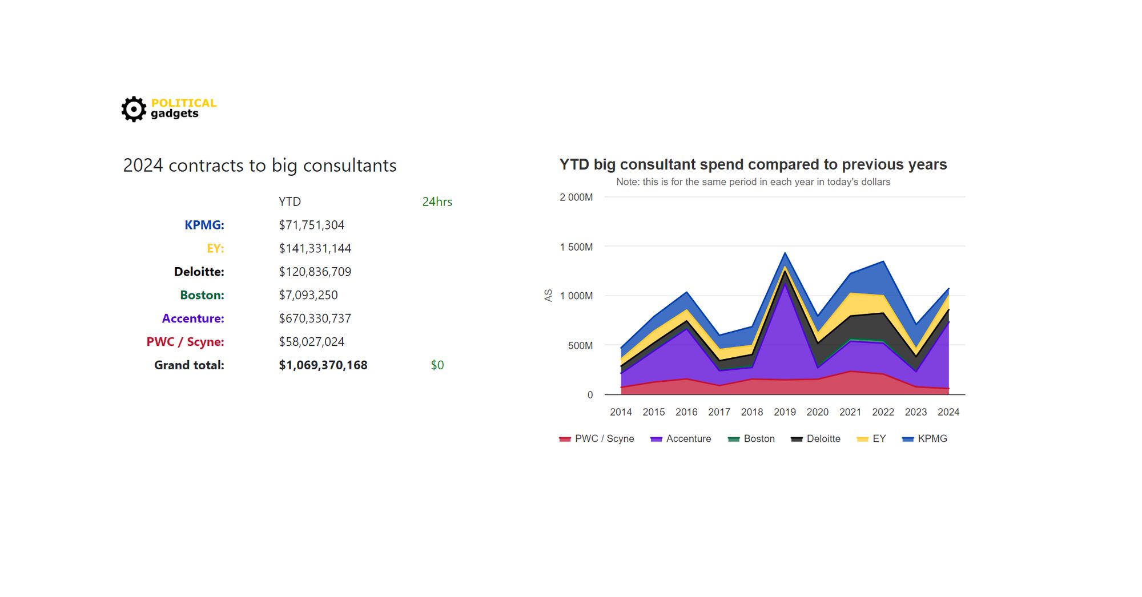Click Accenture value $670,330,737
Screen dimensions: 1142x597
tap(315, 318)
